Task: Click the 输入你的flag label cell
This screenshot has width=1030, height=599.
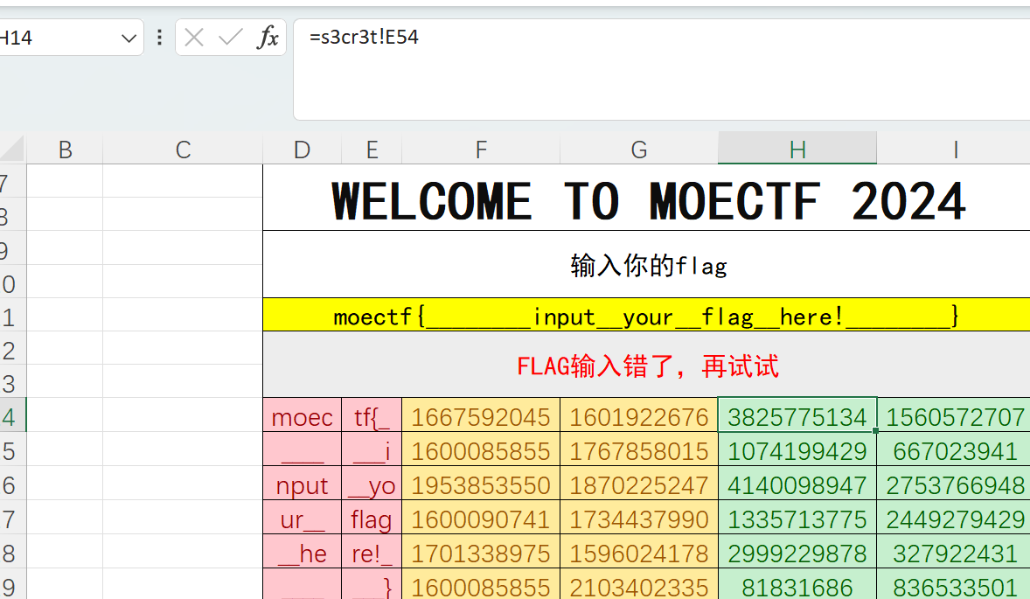Action: [646, 265]
